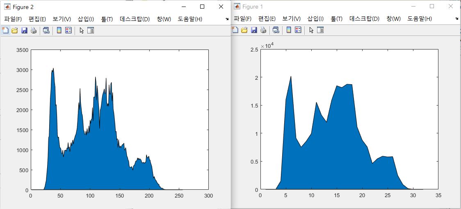Select Edit Plot arrow in Figure 1 toolbar

coord(311,30)
